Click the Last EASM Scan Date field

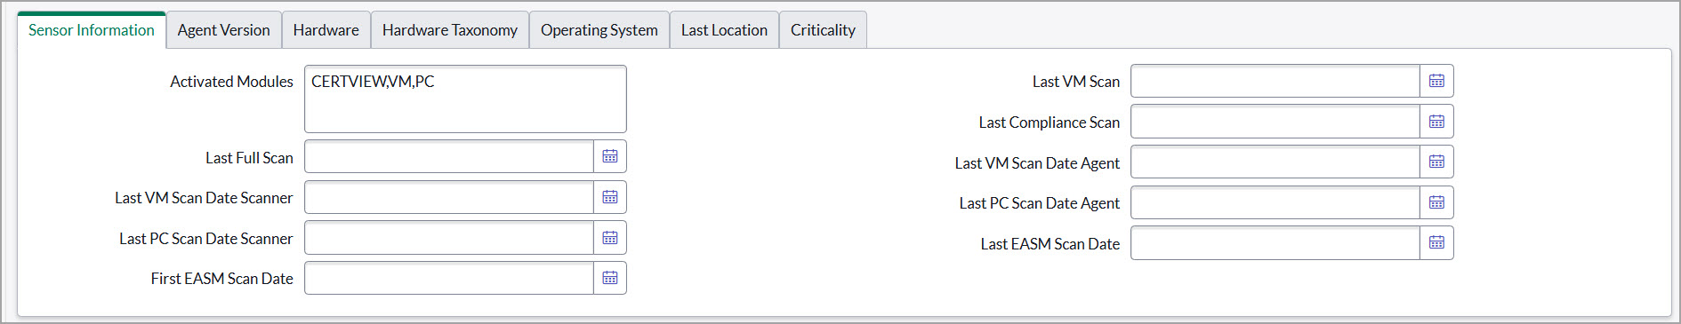tap(1275, 242)
